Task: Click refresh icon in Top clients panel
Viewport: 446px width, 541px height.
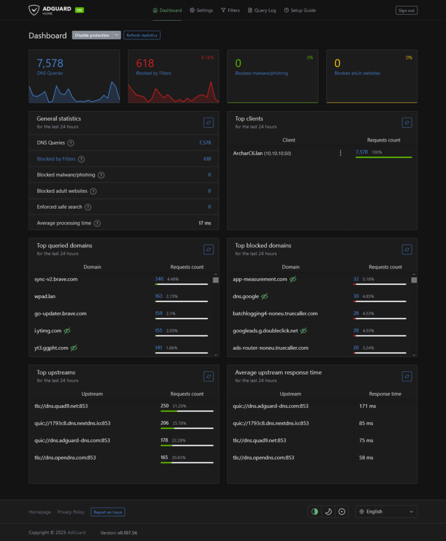Action: click(x=407, y=123)
